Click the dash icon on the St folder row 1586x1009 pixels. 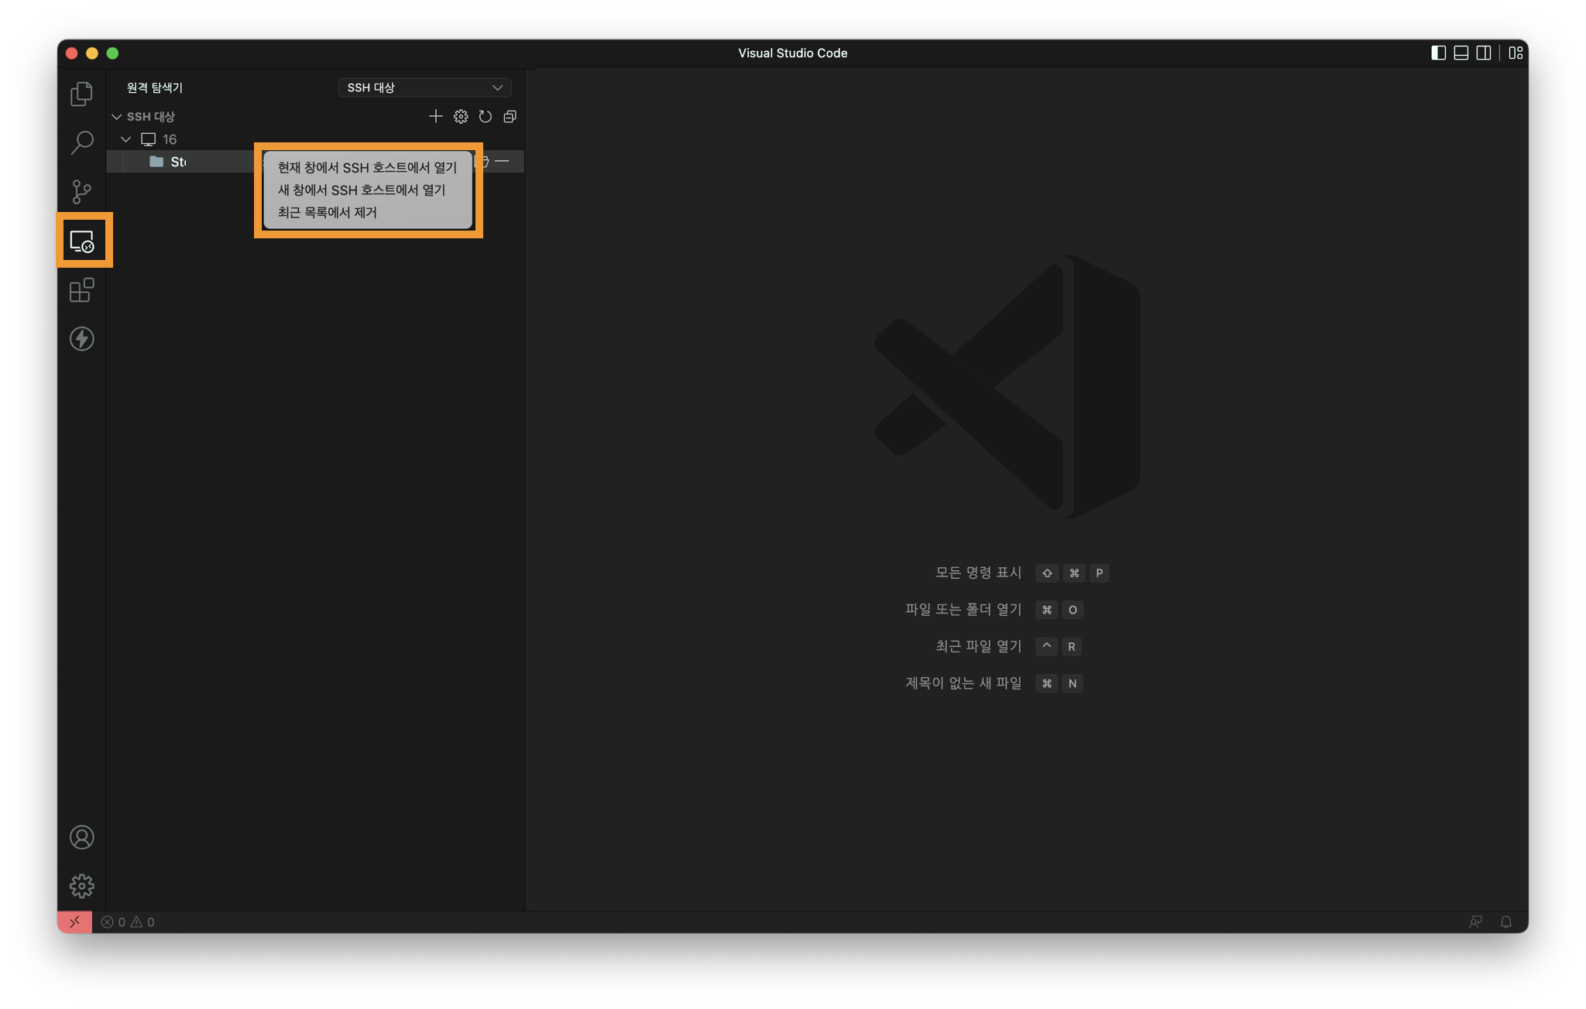click(x=502, y=161)
